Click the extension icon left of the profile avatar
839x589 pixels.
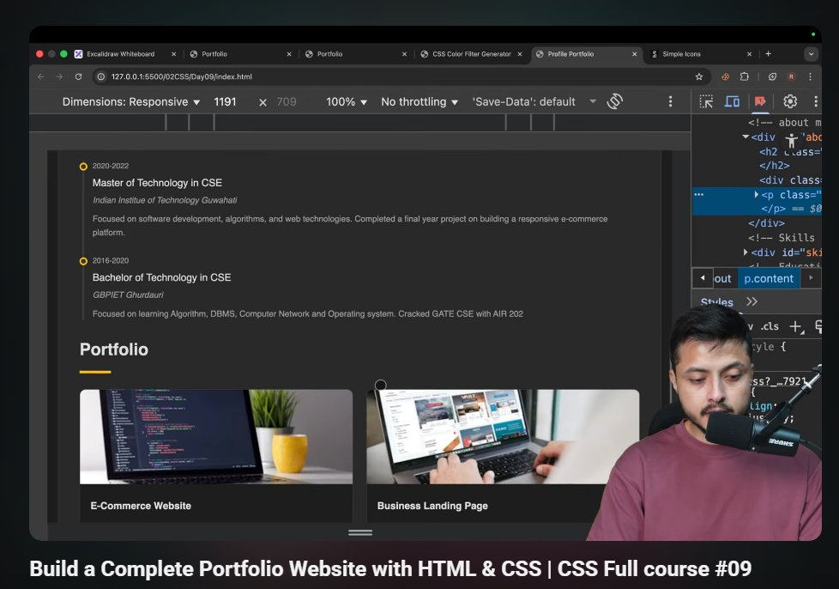click(772, 76)
